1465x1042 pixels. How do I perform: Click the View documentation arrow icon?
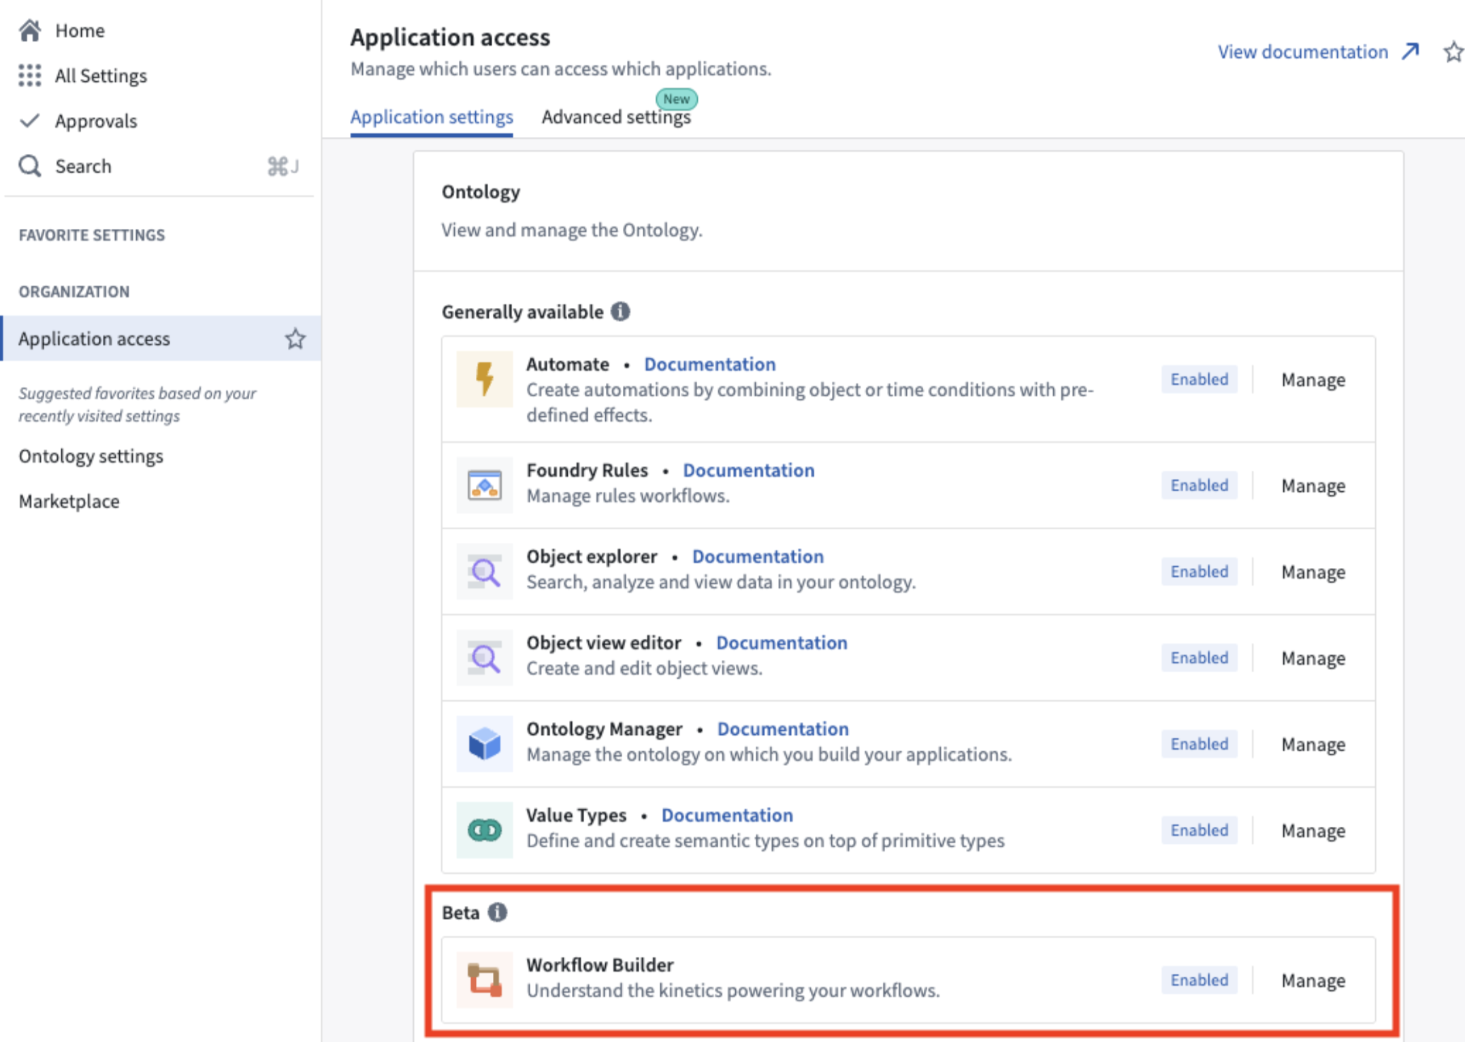(1411, 52)
